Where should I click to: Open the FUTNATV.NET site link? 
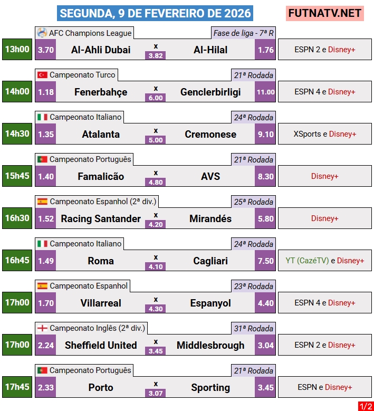325,13
